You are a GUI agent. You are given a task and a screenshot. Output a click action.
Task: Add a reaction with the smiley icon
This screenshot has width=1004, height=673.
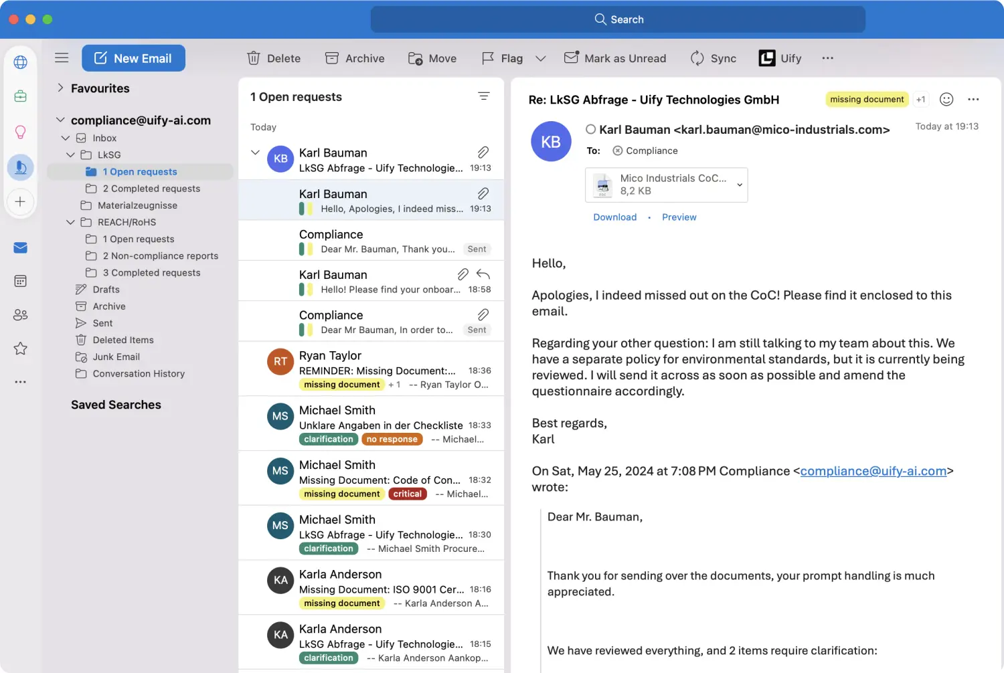tap(946, 99)
